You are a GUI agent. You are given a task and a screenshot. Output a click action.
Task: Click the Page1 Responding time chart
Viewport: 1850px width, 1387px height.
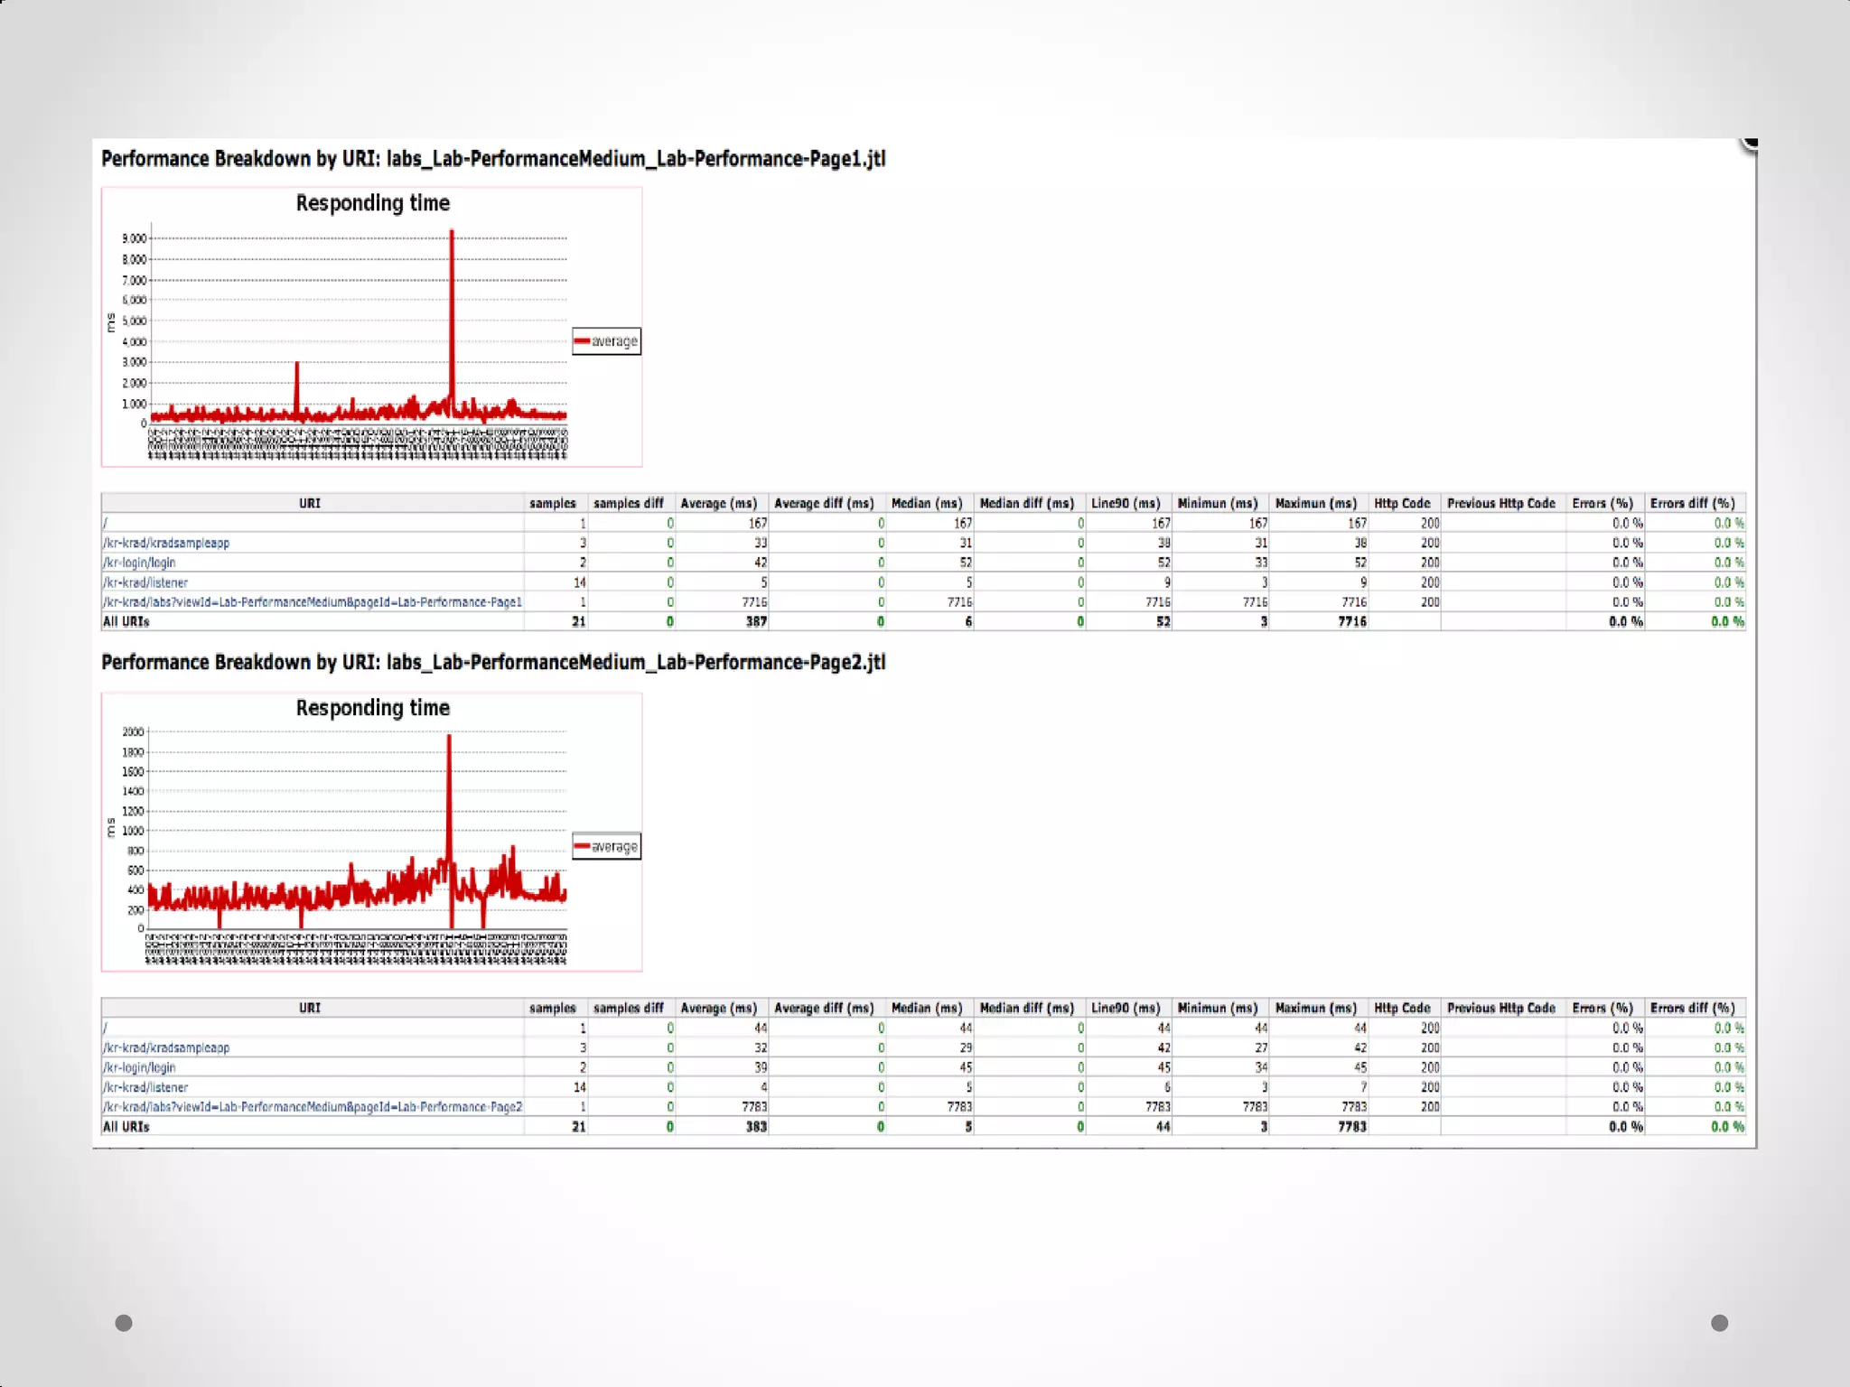(x=360, y=325)
